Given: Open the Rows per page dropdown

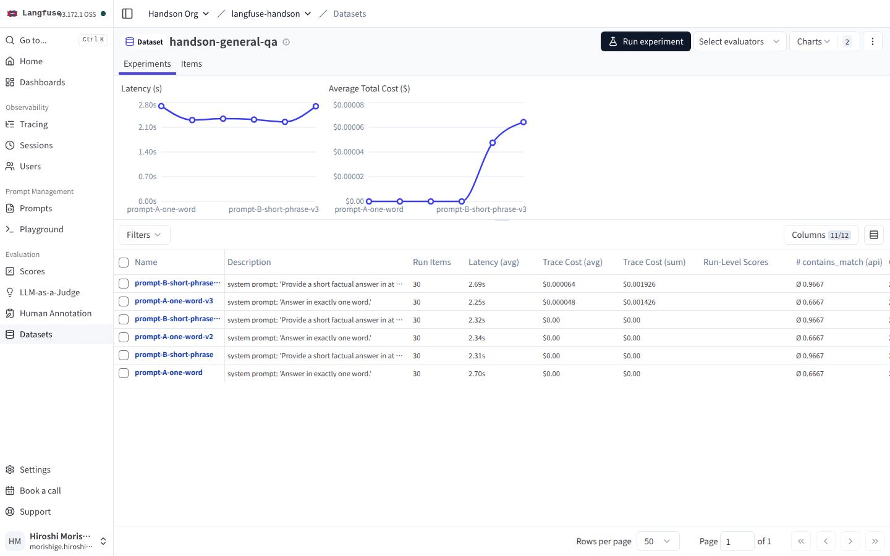Looking at the screenshot, I should [658, 541].
